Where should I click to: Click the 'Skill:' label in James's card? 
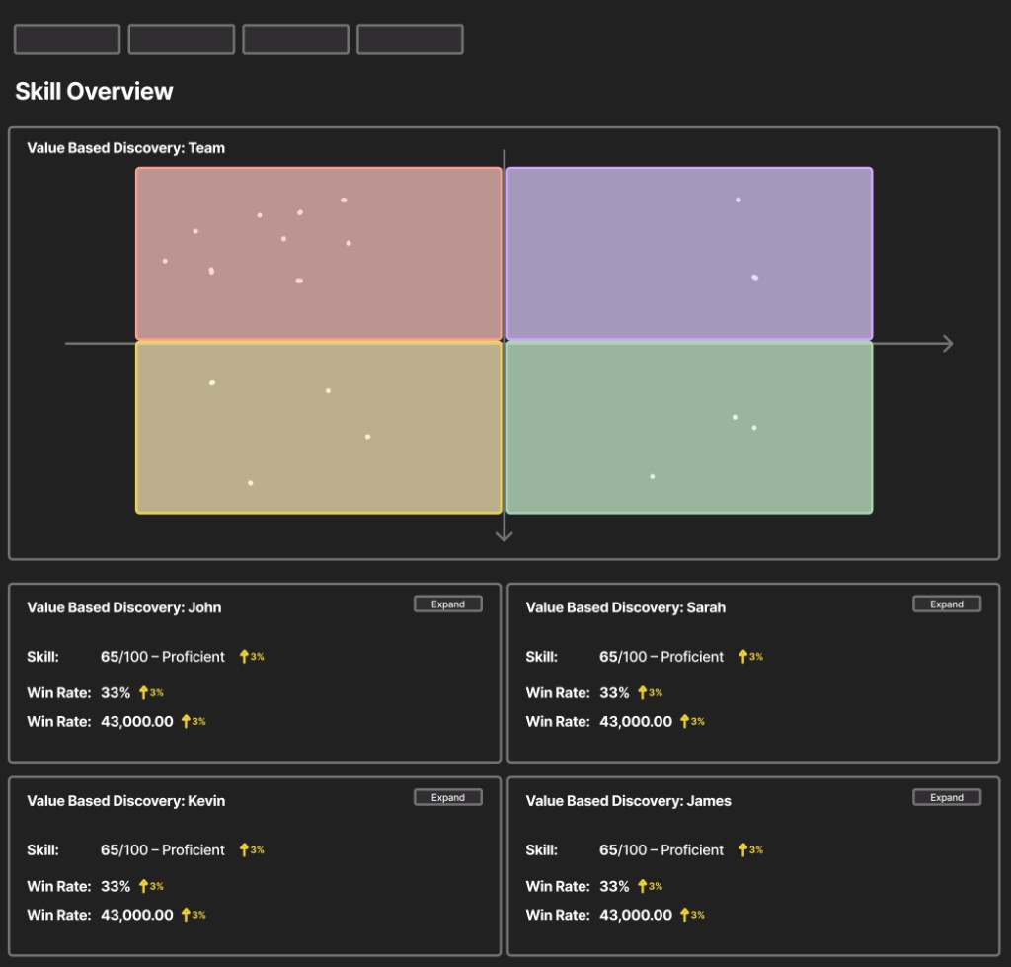tap(542, 850)
